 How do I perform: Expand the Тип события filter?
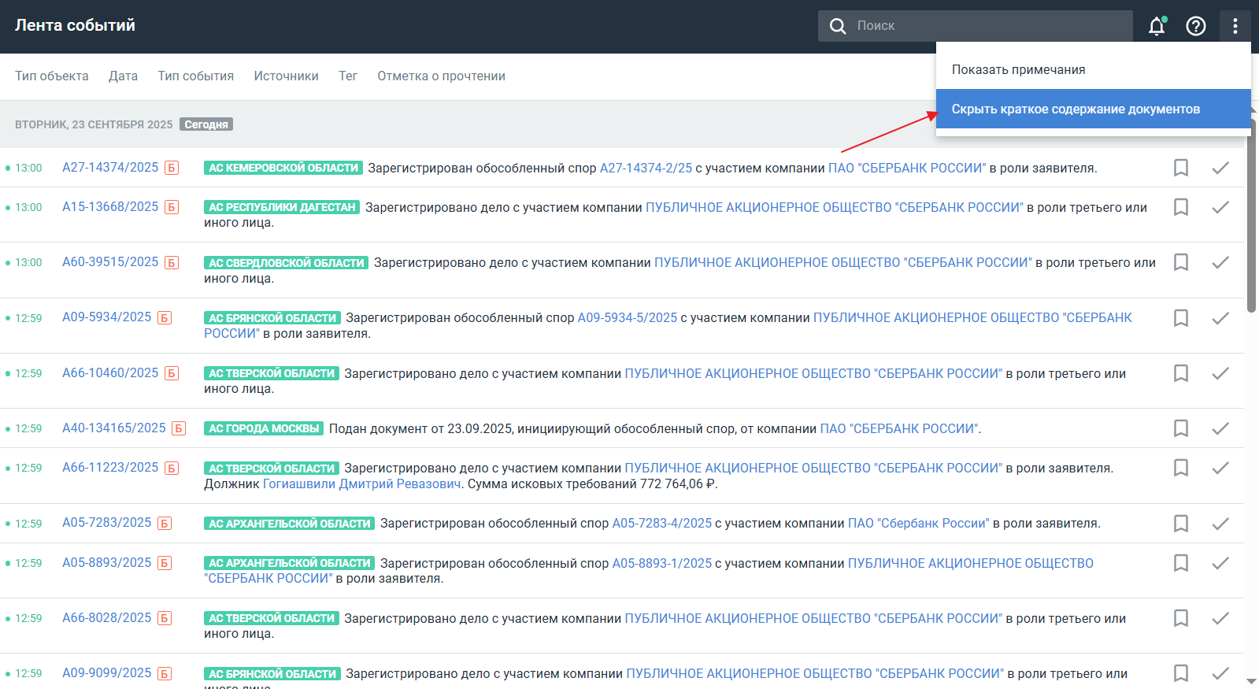click(195, 76)
